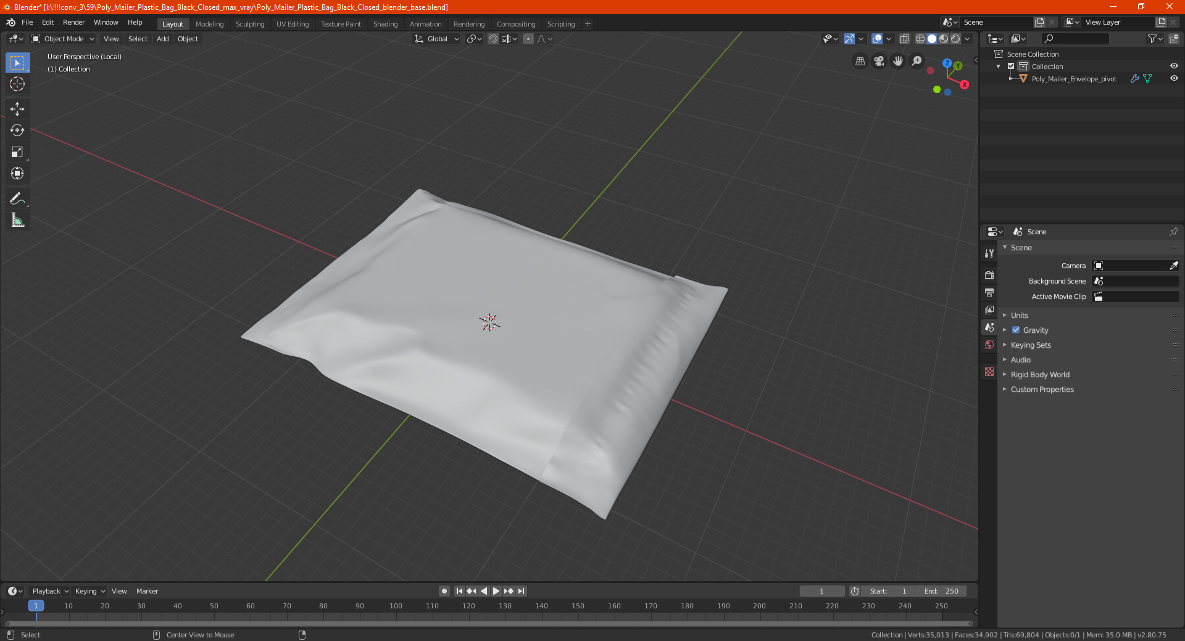1185x641 pixels.
Task: Open the Keying dropdown
Action: point(90,591)
